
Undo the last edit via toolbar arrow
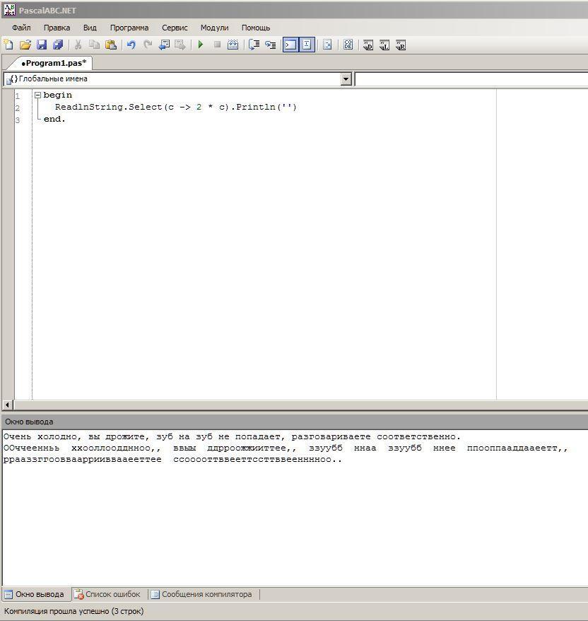coord(131,45)
